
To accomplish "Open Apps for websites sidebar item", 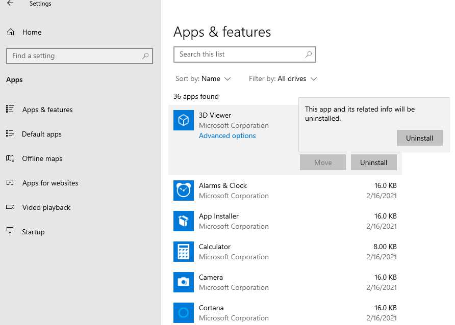I will [x=50, y=183].
